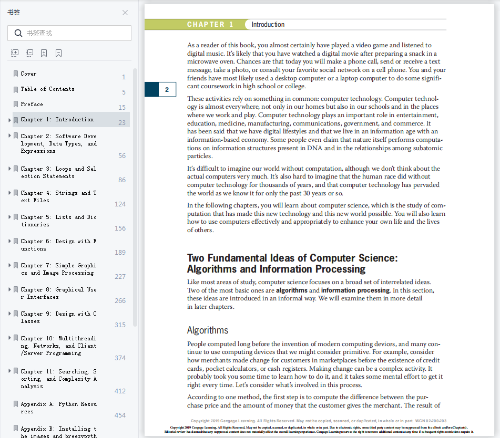The height and width of the screenshot is (438, 500).
Task: Expand the Chapter 11: Searching, Sorting bookmark
Action: [10, 371]
